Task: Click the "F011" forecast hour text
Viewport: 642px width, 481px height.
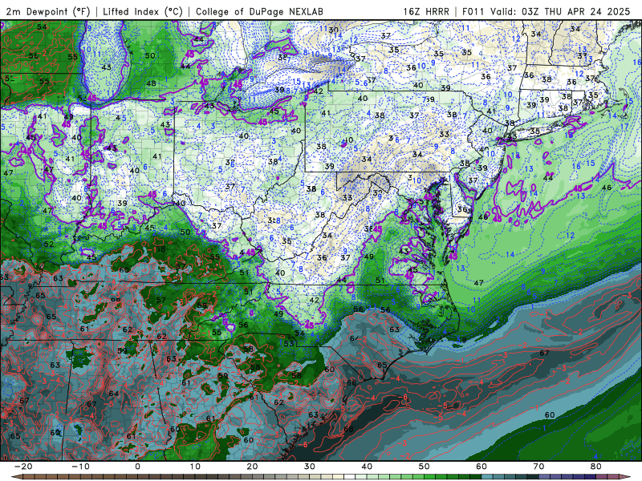Action: pyautogui.click(x=473, y=11)
